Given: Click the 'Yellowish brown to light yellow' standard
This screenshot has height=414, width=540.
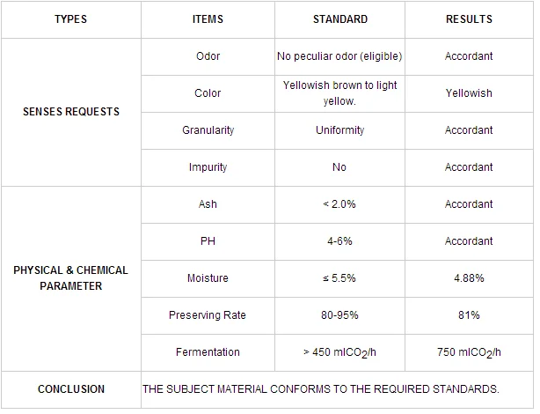Looking at the screenshot, I should click(x=339, y=93).
